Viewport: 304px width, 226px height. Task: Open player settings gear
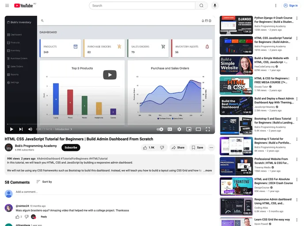[179, 129]
